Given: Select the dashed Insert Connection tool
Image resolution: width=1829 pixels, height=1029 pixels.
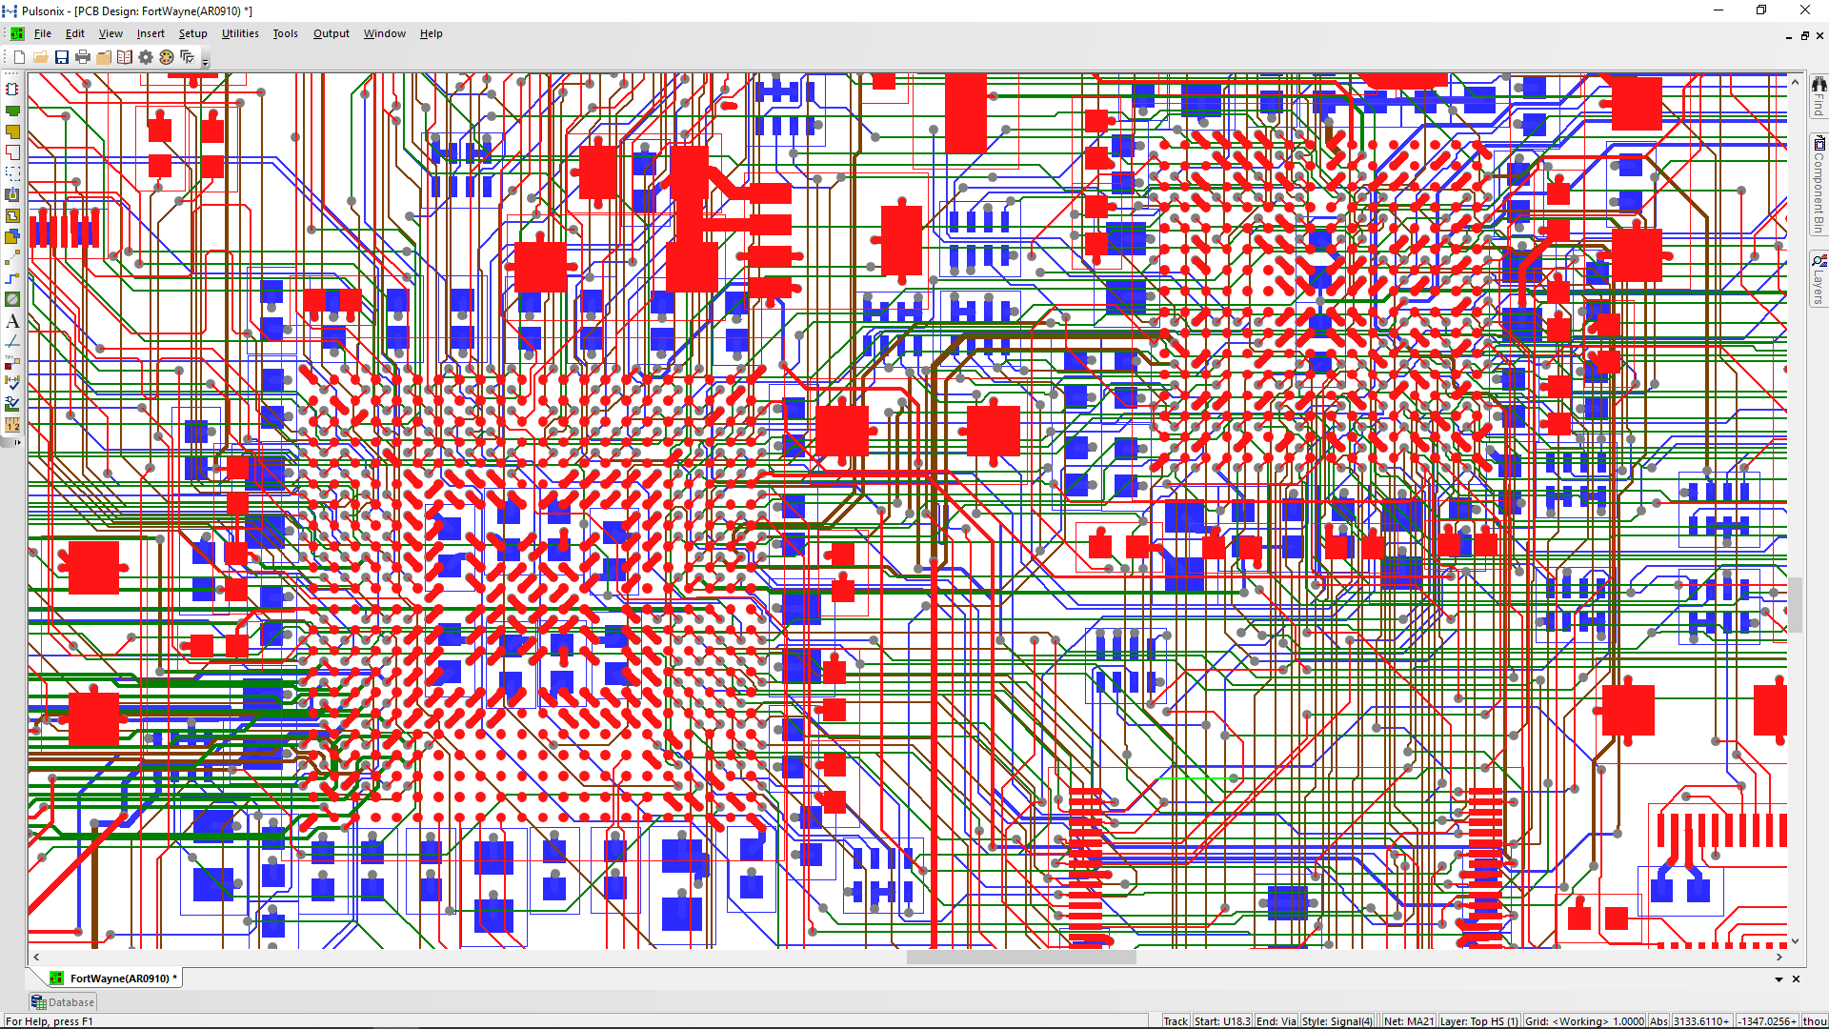Looking at the screenshot, I should click(12, 257).
